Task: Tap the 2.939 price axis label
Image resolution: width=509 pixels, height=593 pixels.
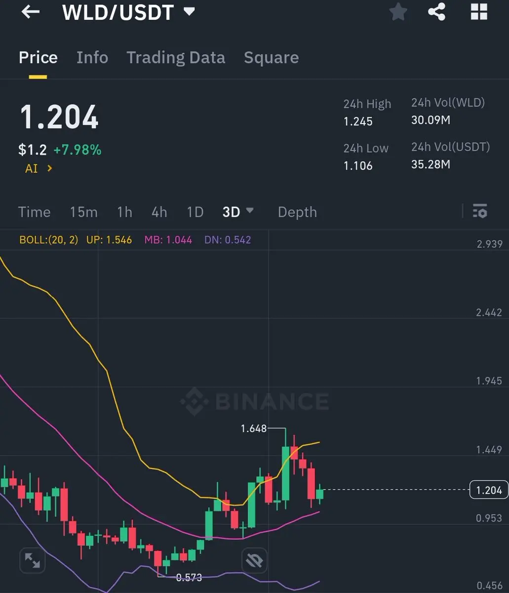Action: click(x=489, y=244)
